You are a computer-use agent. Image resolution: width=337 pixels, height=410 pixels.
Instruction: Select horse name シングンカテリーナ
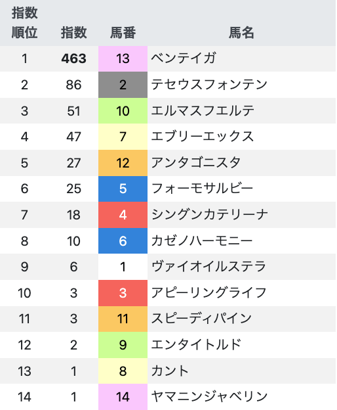(209, 215)
